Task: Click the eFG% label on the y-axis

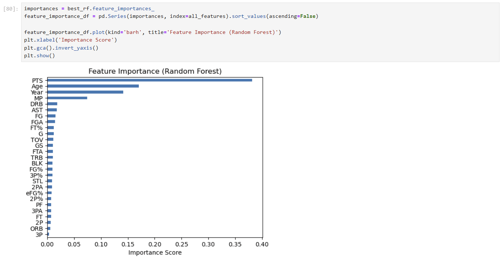Action: click(x=34, y=193)
